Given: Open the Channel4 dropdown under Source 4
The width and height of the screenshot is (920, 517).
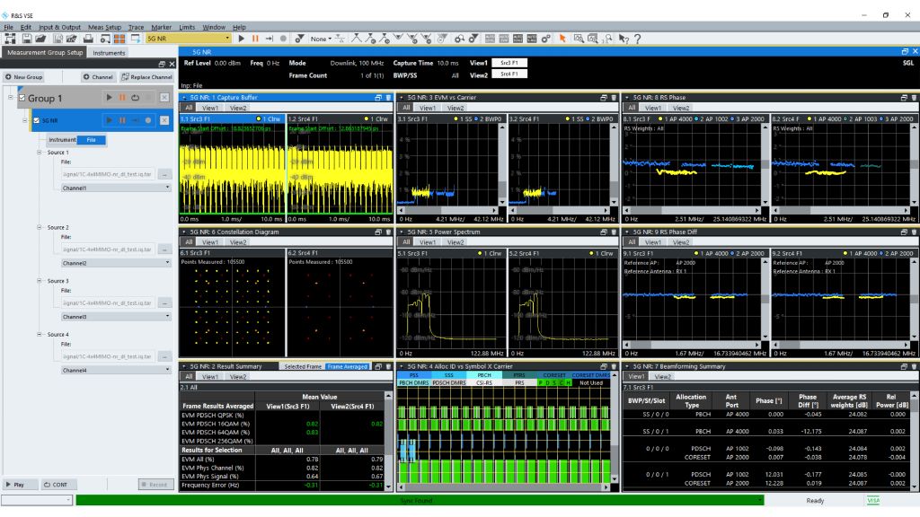Looking at the screenshot, I should point(116,371).
